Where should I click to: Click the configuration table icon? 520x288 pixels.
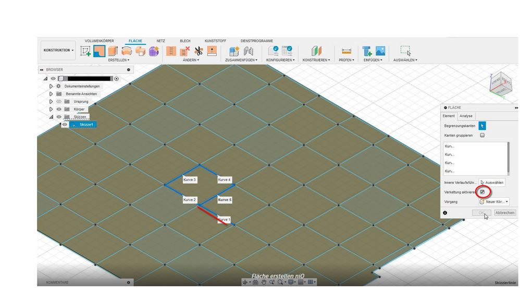[287, 51]
